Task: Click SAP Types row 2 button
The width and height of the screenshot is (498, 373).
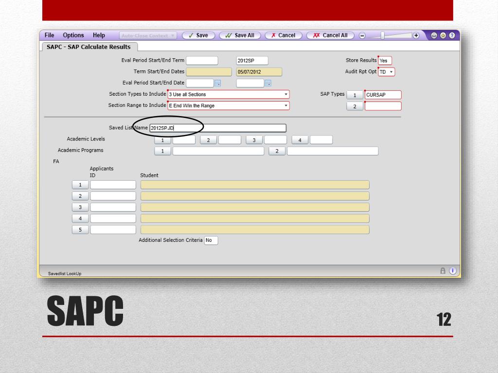Action: pyautogui.click(x=355, y=106)
